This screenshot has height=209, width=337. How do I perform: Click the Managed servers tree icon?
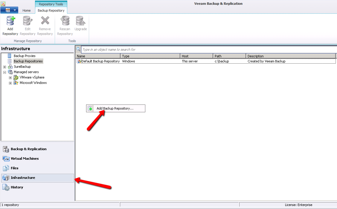point(10,72)
